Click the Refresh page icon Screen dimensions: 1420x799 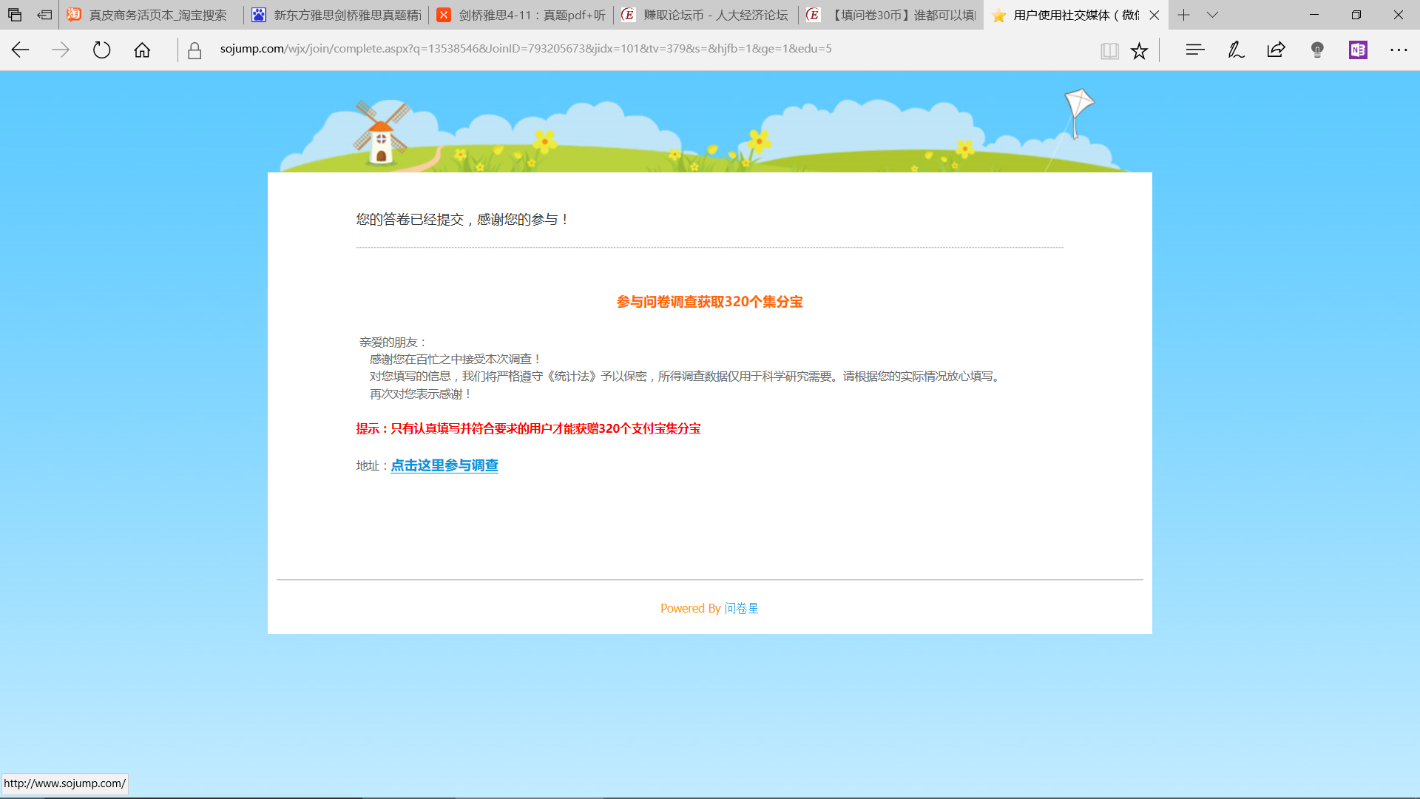(101, 50)
